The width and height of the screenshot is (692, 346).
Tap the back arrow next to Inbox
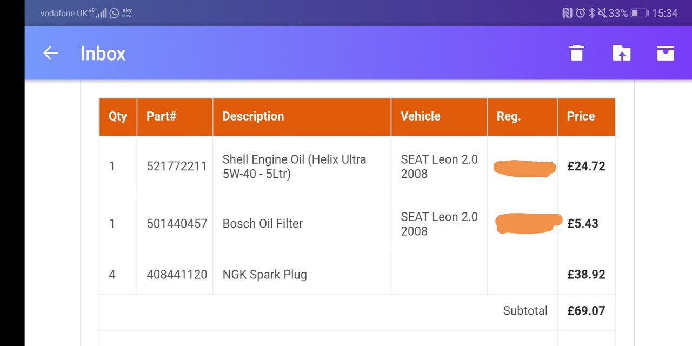[x=51, y=53]
